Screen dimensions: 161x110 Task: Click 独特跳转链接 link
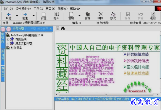[136, 61]
